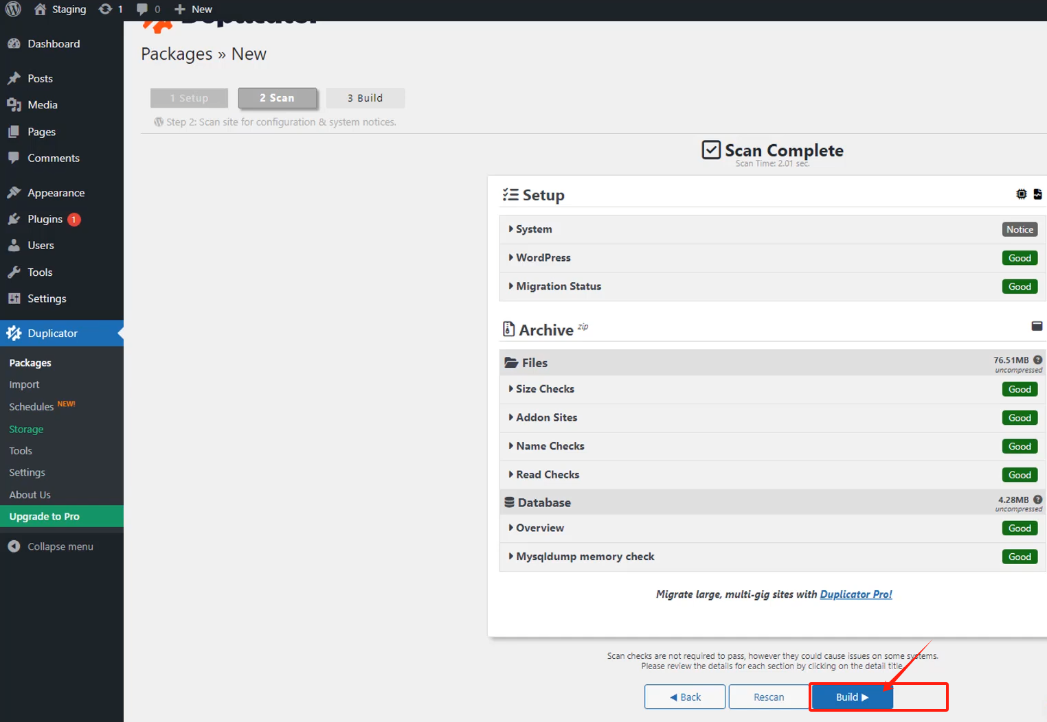Open the Duplicator Packages sidebar icon
This screenshot has height=722, width=1047.
point(14,333)
